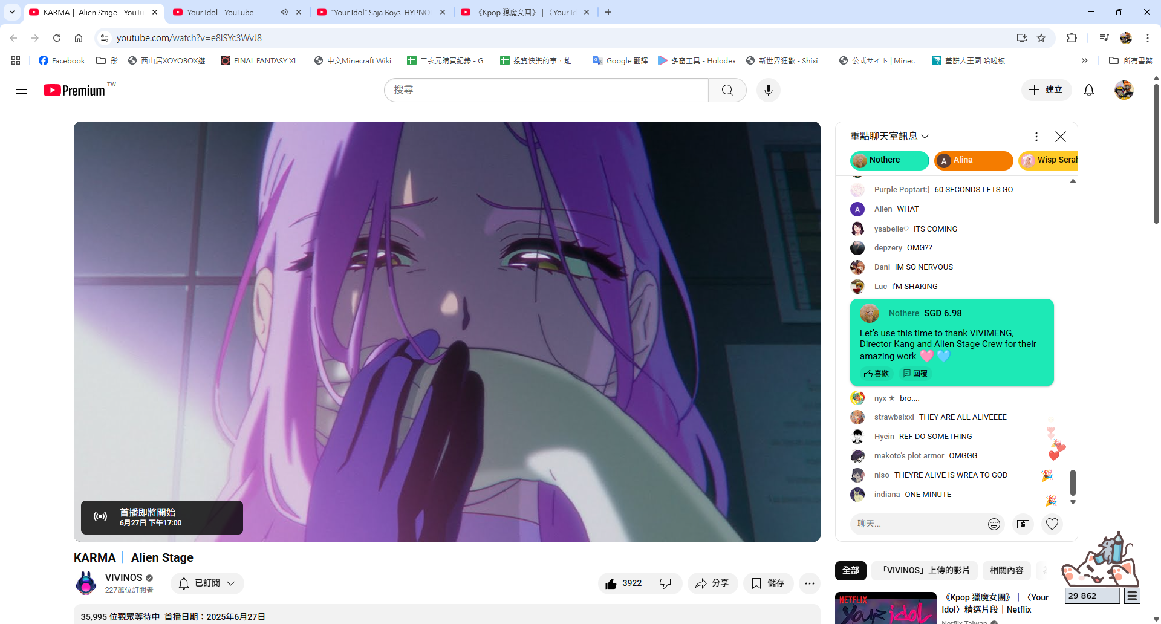Go to browser home page icon
The height and width of the screenshot is (624, 1161).
[x=79, y=38]
